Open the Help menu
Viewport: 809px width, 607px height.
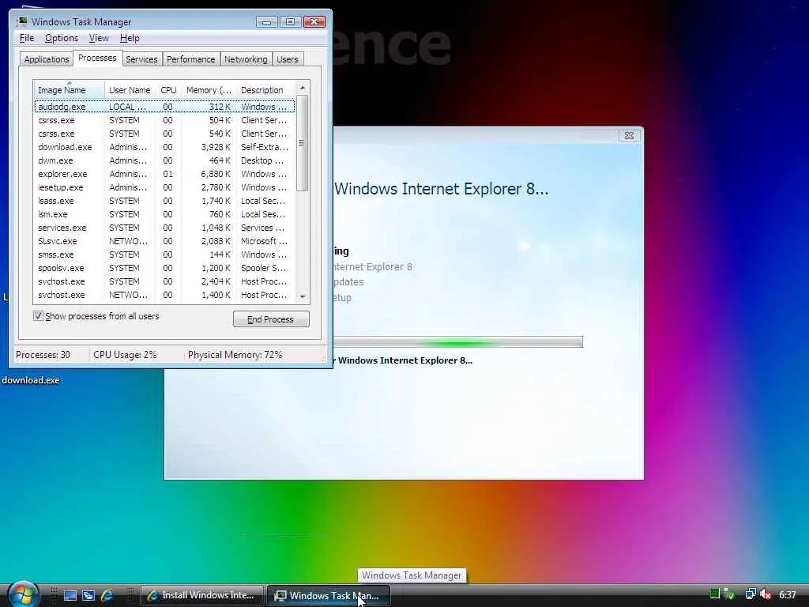point(130,38)
